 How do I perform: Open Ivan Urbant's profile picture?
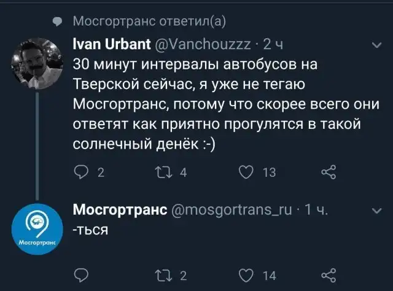coord(36,60)
